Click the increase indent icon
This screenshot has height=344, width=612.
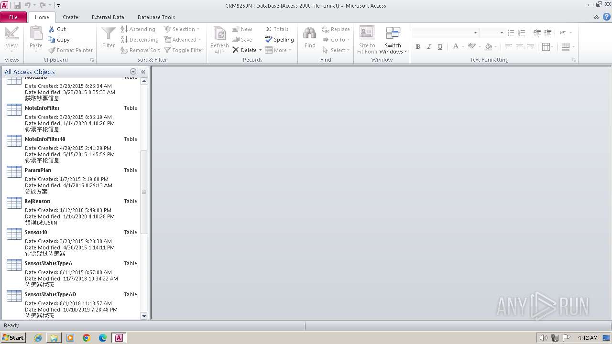coord(548,32)
